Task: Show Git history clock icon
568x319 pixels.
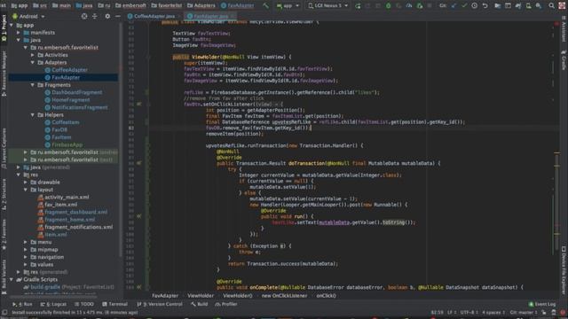Action: [x=474, y=6]
